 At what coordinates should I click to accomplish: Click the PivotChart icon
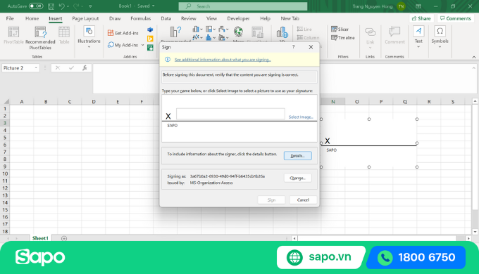[257, 32]
